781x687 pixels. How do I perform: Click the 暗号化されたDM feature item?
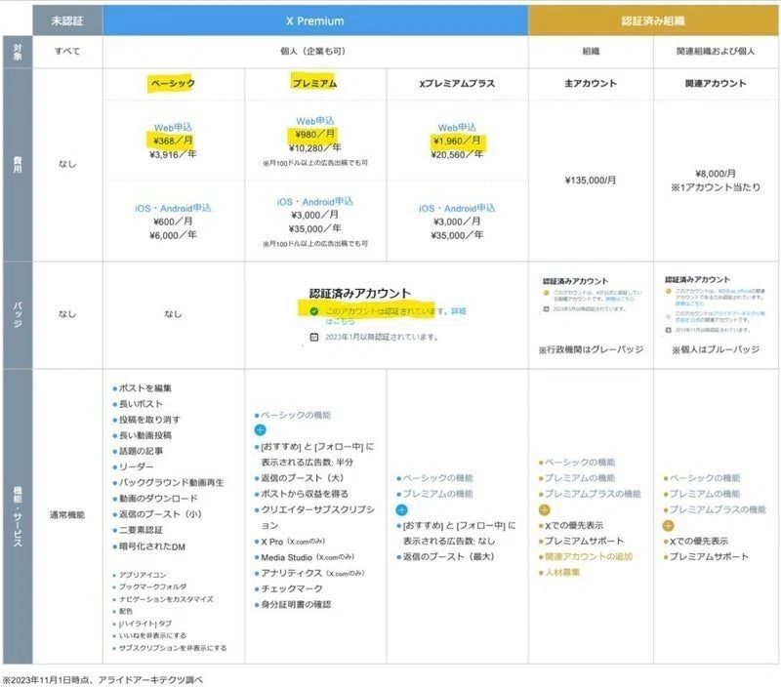(x=152, y=546)
